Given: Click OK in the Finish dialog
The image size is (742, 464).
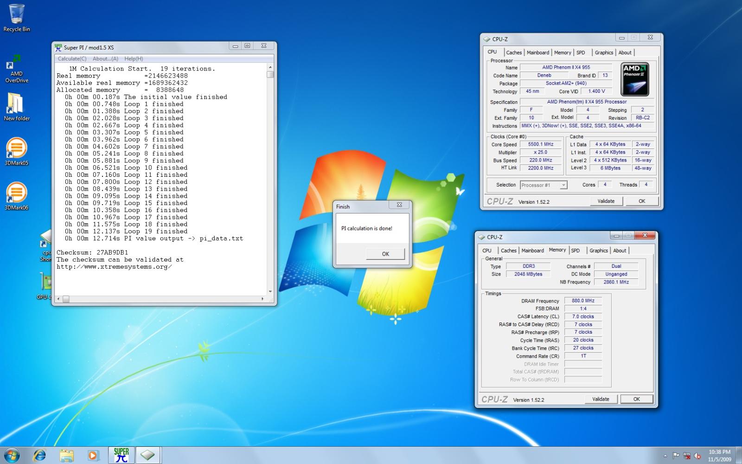Looking at the screenshot, I should (x=385, y=254).
